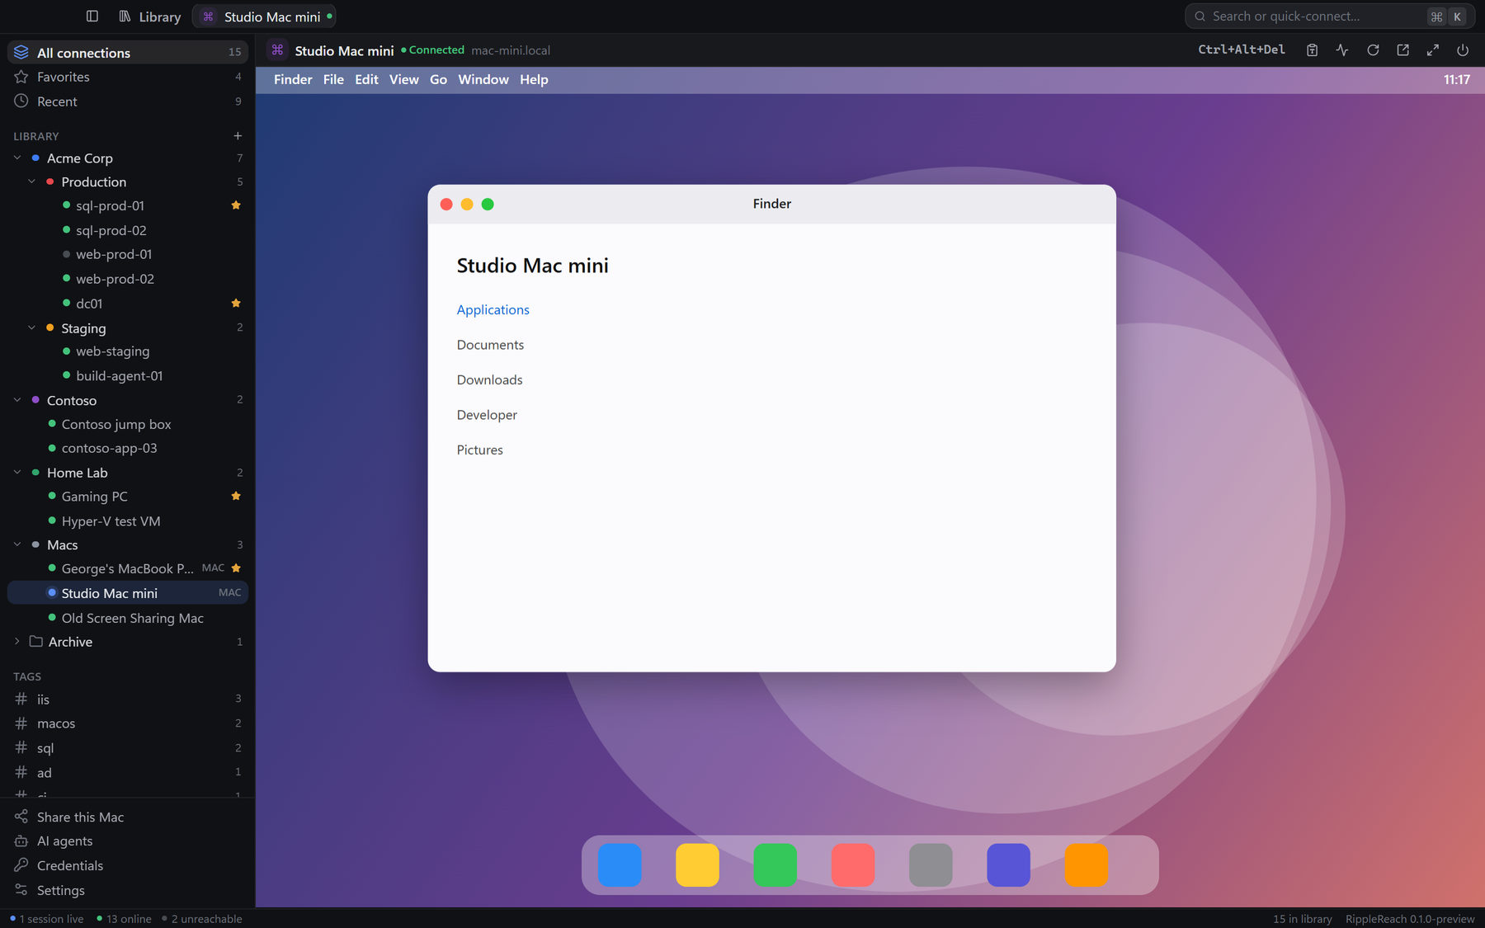This screenshot has height=928, width=1485.
Task: Switch to the Studio Mac mini tab
Action: 264,16
